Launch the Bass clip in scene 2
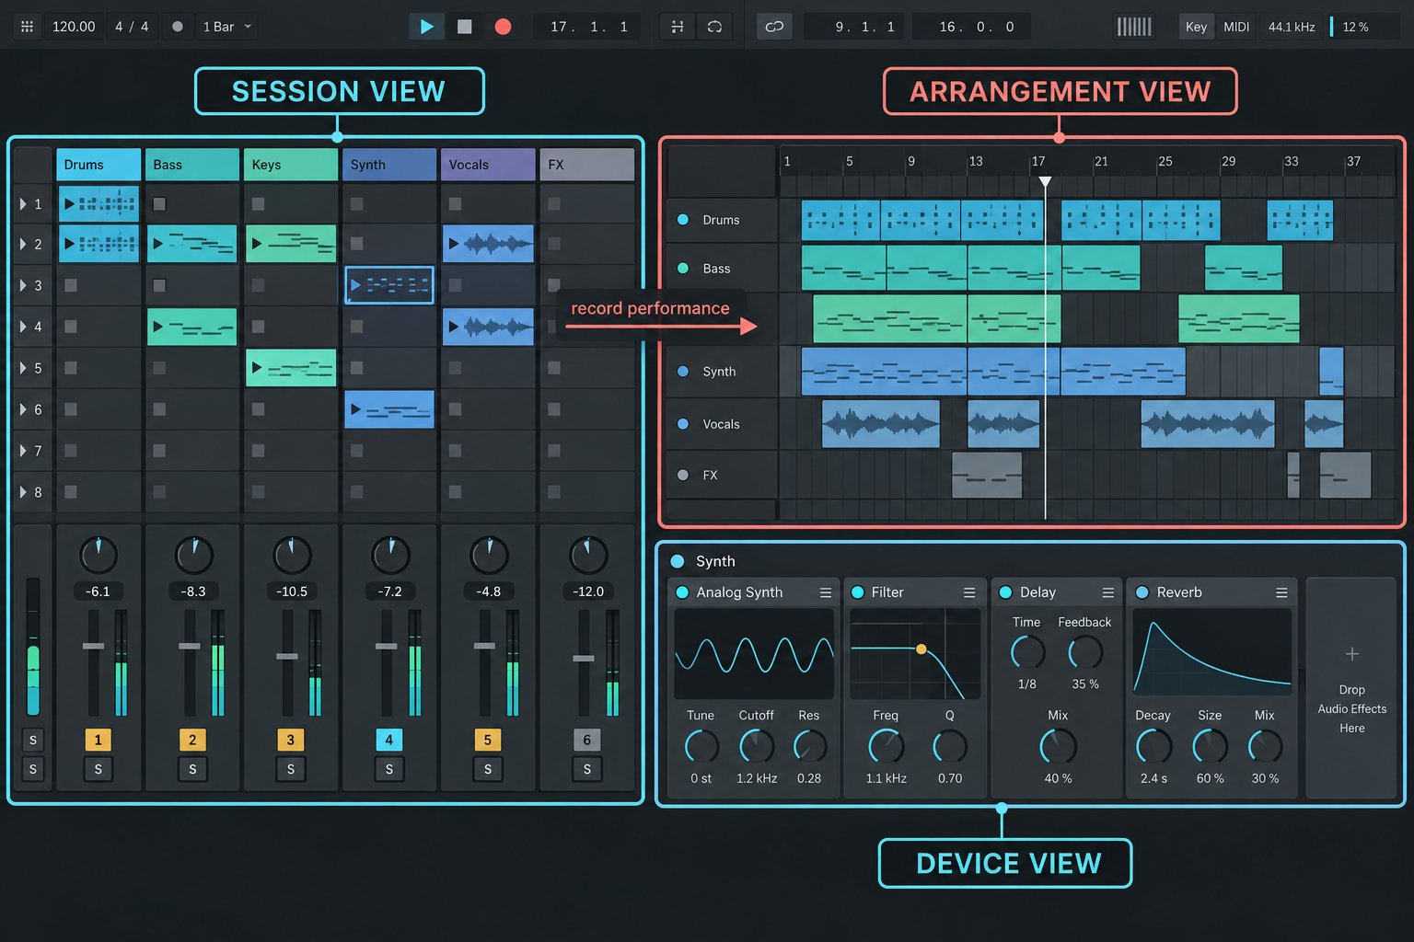Screen dimensions: 1414x942 coord(158,244)
